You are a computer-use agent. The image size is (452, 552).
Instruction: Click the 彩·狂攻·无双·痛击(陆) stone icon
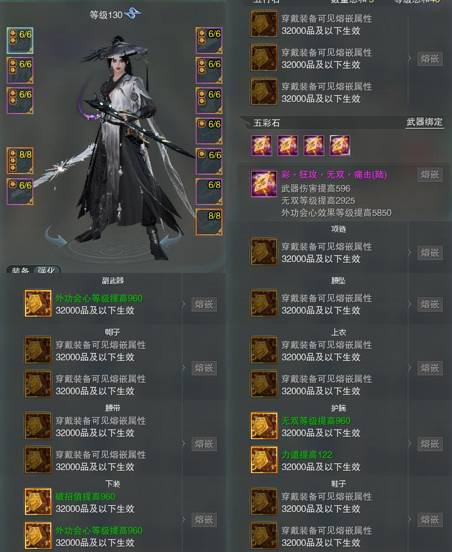click(264, 184)
